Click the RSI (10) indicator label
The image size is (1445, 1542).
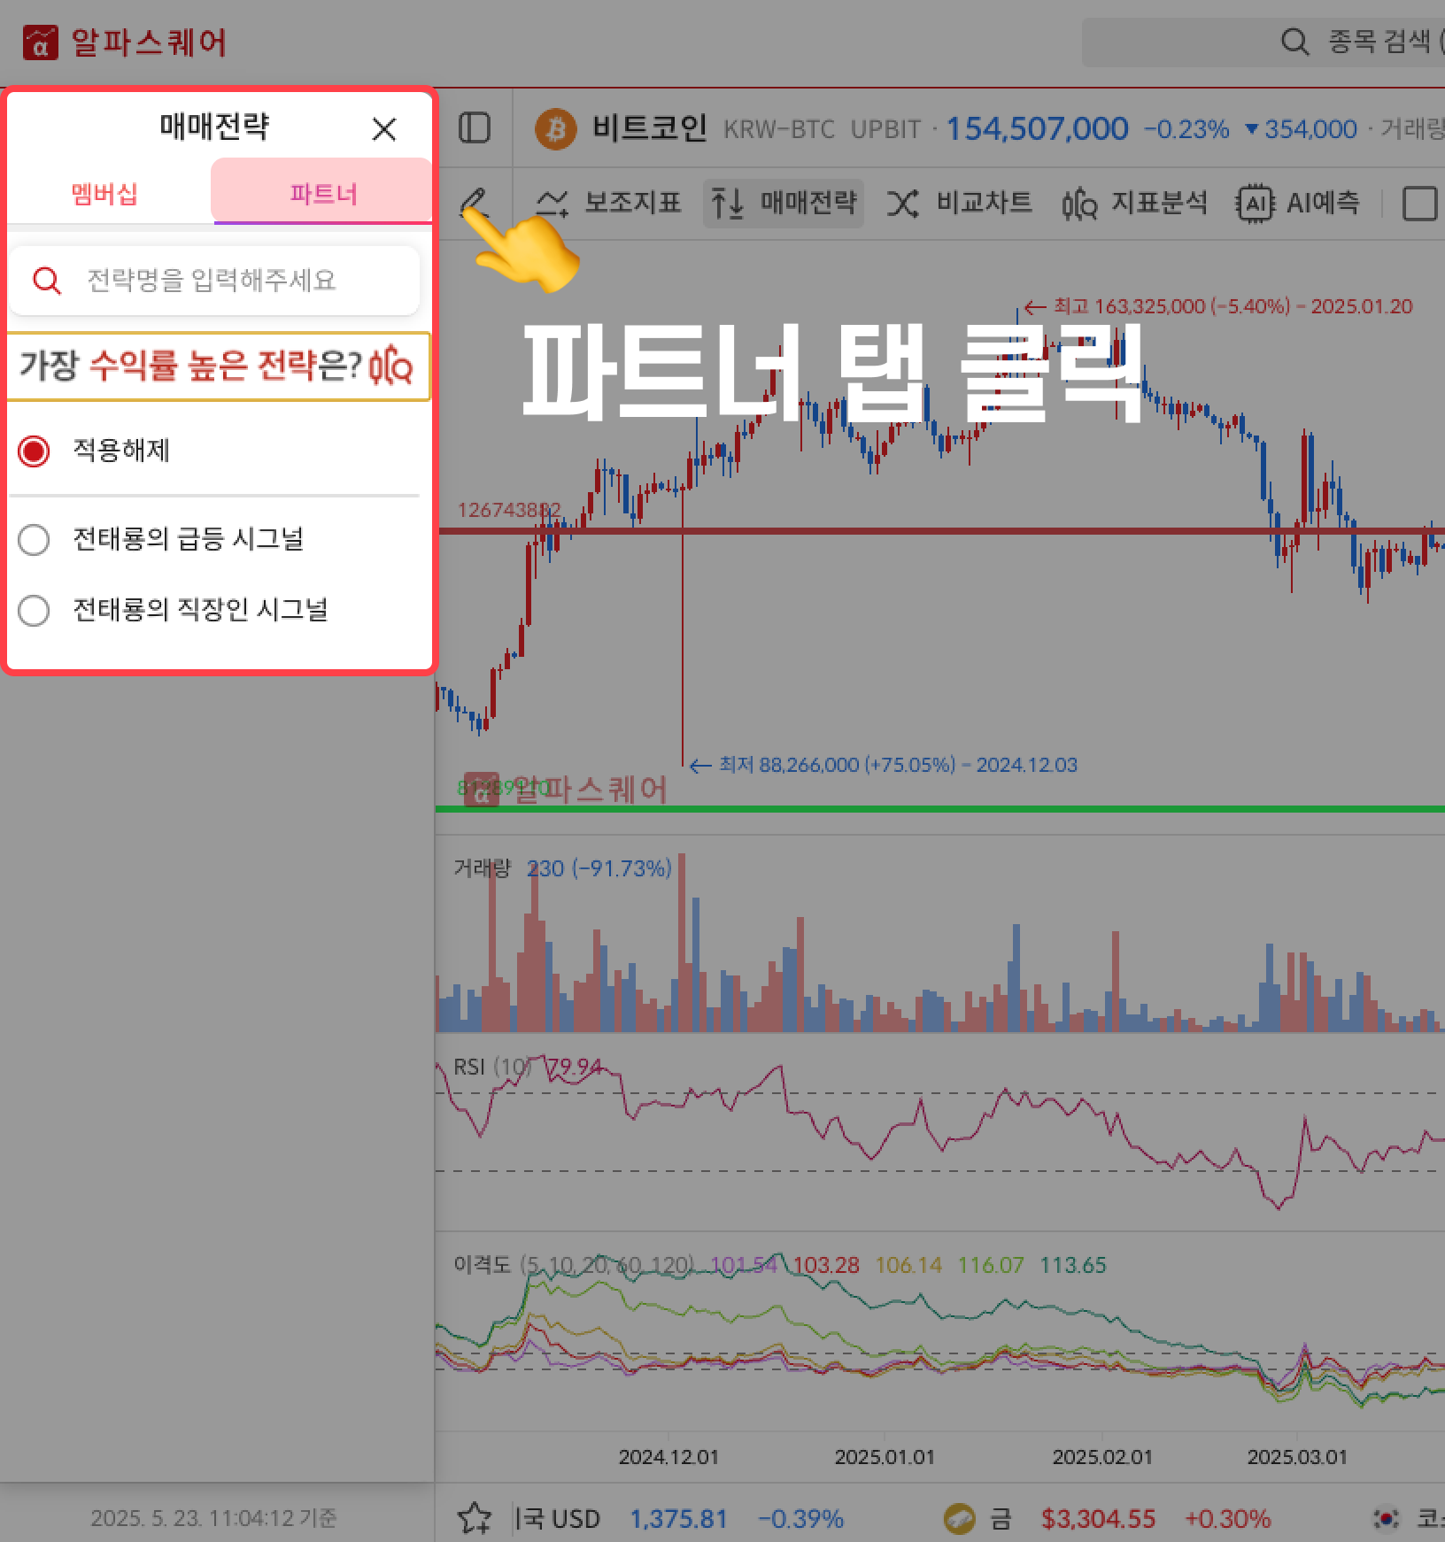492,1067
